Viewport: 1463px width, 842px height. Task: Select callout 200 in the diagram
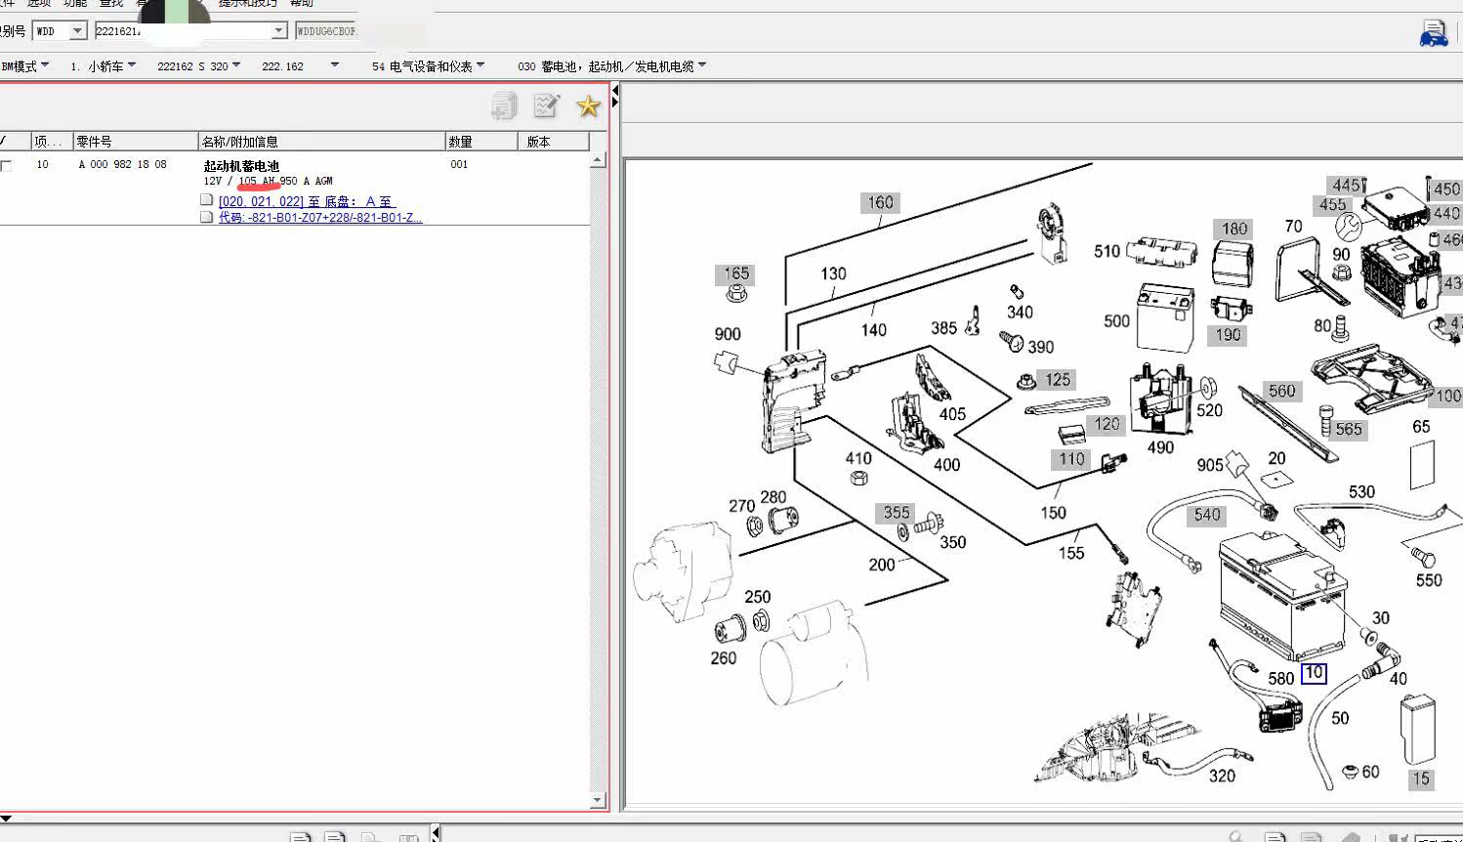(x=882, y=565)
